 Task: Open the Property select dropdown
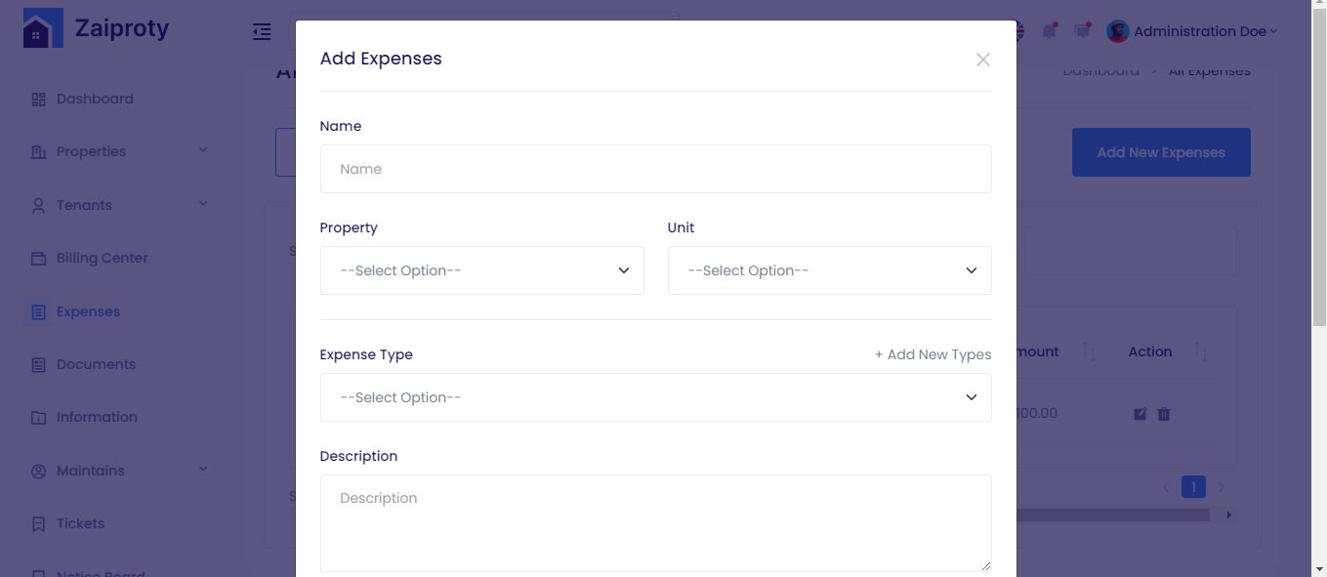tap(481, 270)
